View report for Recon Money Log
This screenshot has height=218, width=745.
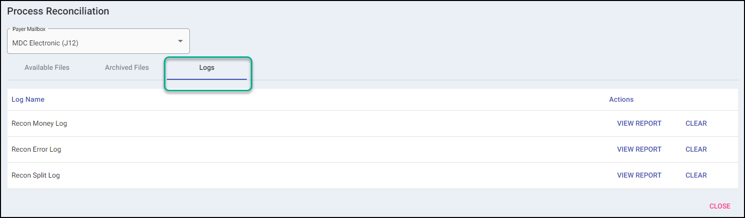(639, 123)
